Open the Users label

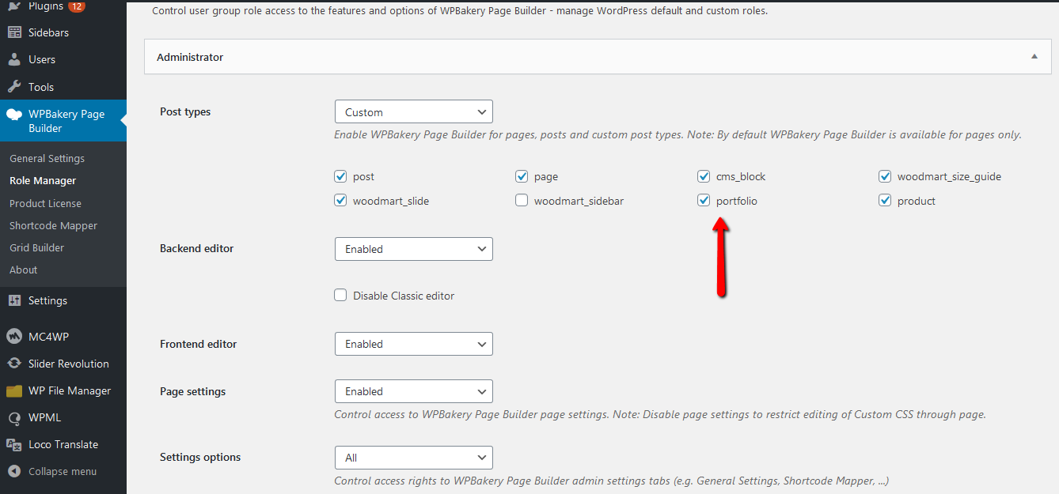coord(42,59)
